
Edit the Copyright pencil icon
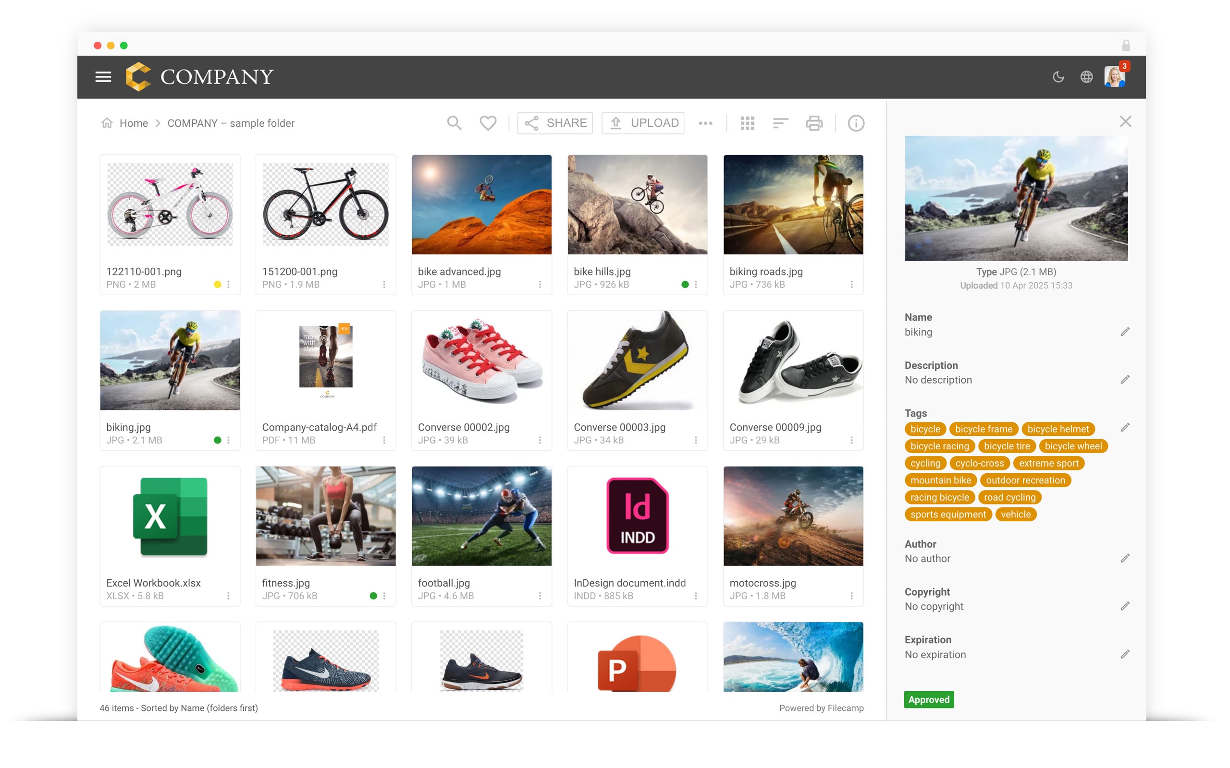1125,606
